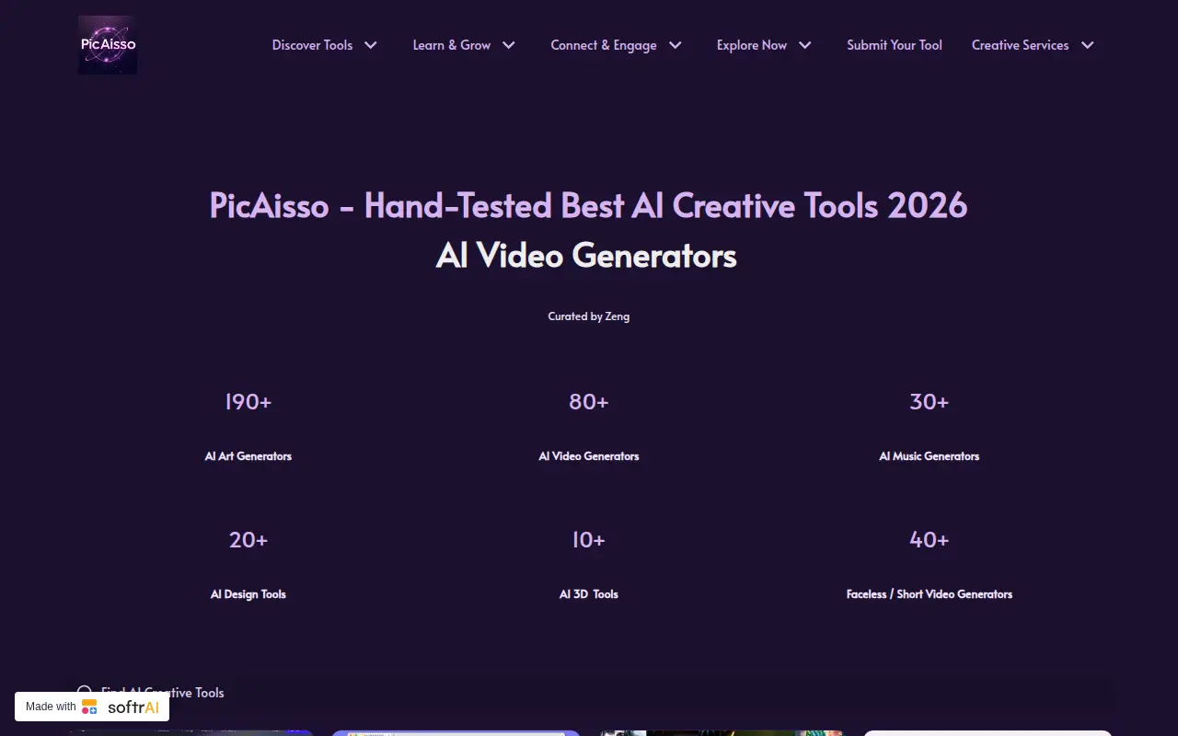Select the 40+ count
Viewport: 1178px width, 736px height.
click(930, 540)
